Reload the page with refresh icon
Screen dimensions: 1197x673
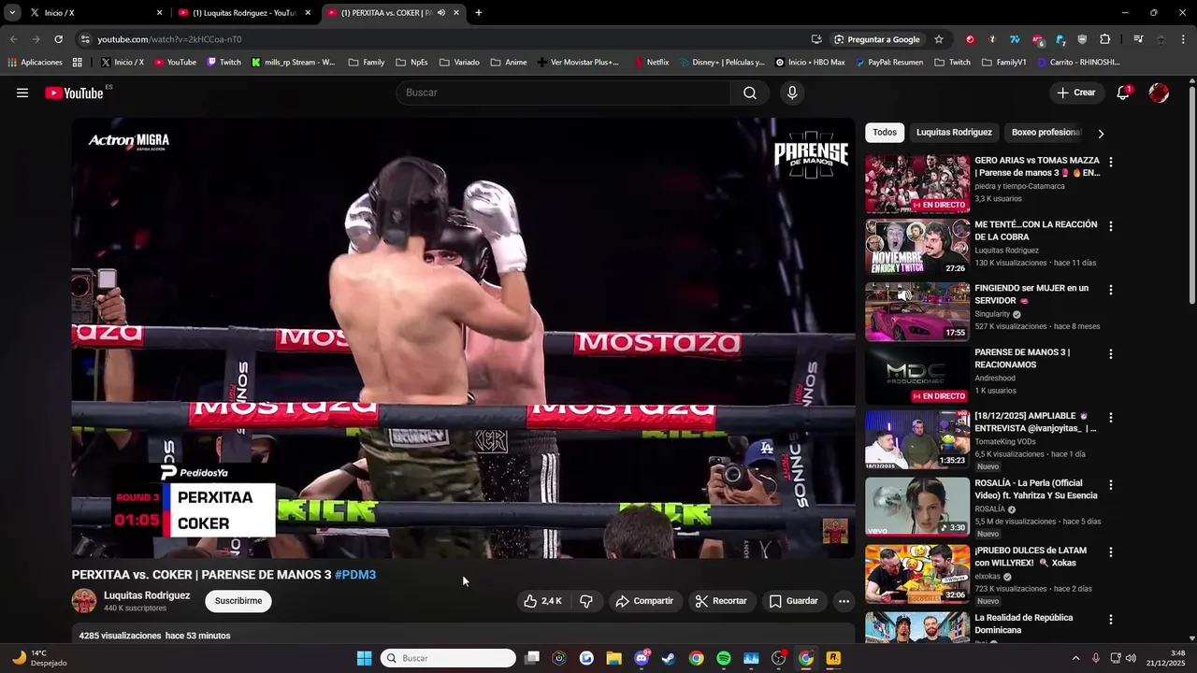(x=58, y=39)
